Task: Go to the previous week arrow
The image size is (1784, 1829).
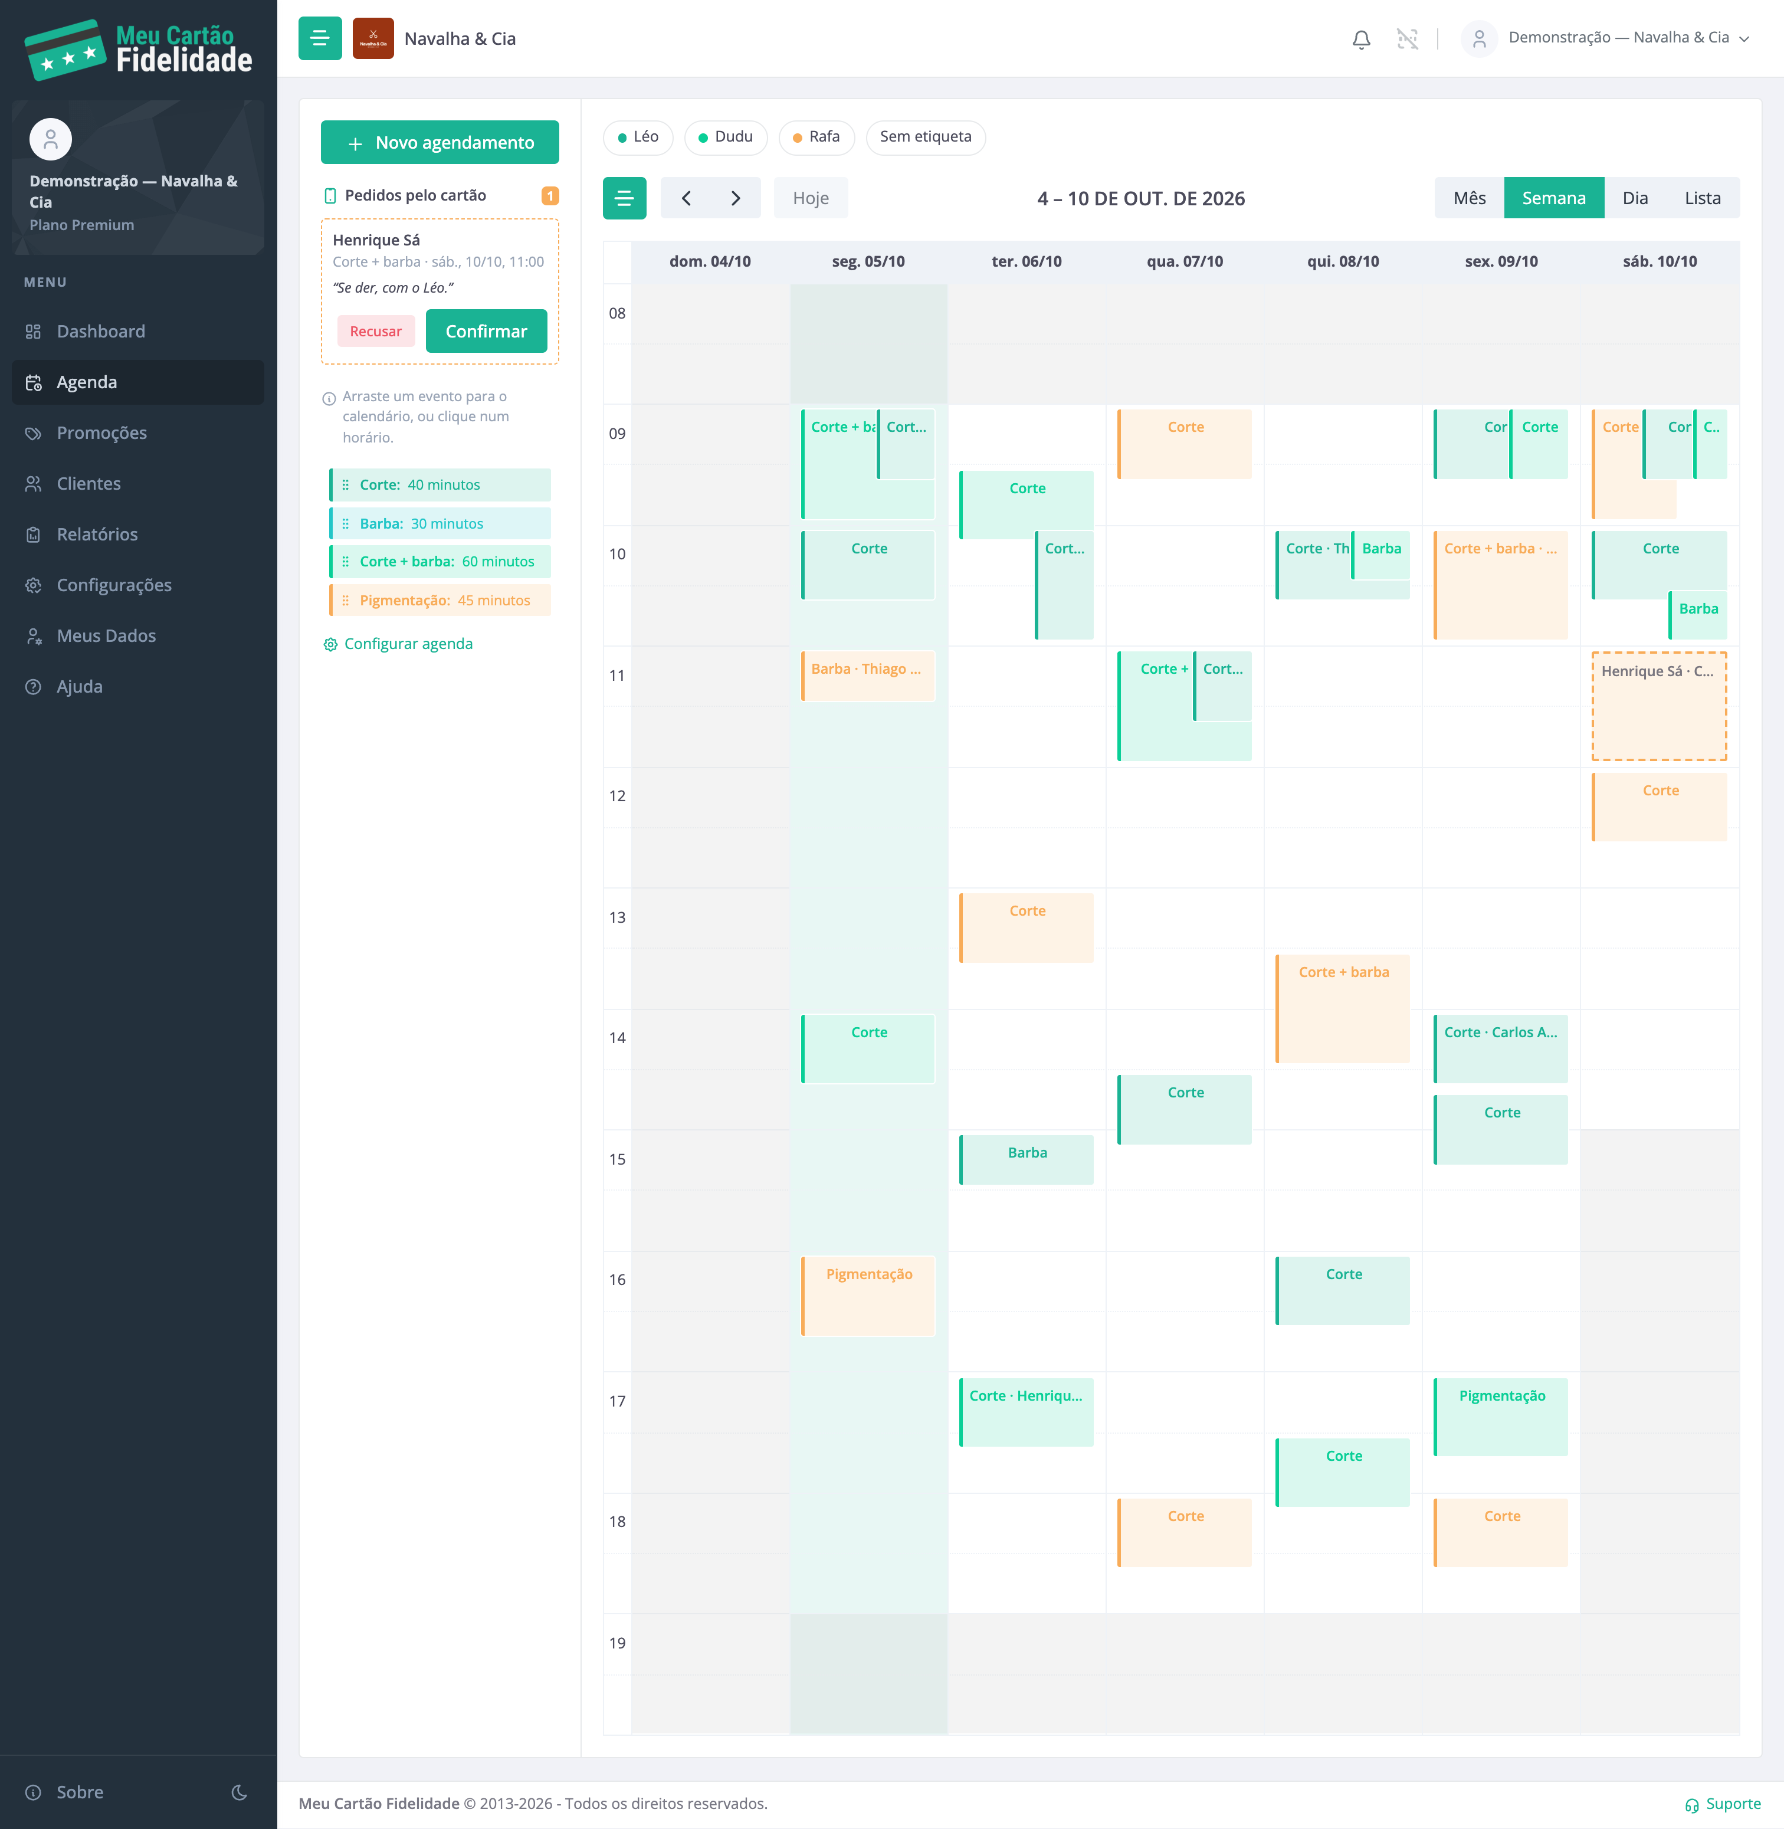Action: pyautogui.click(x=686, y=198)
